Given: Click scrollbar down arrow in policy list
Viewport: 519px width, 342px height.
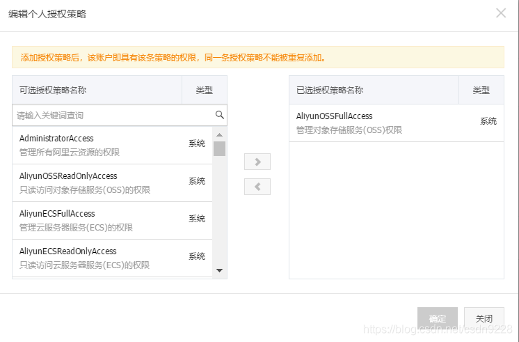Looking at the screenshot, I should pos(219,270).
